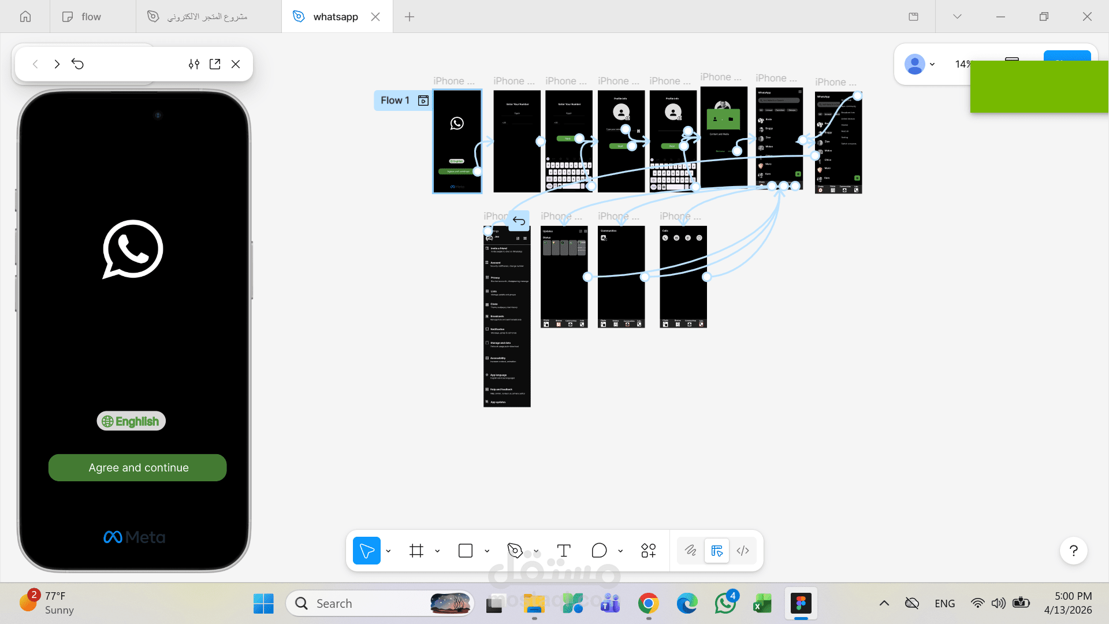Click the Enghlish language button
The image size is (1109, 624).
coord(131,421)
